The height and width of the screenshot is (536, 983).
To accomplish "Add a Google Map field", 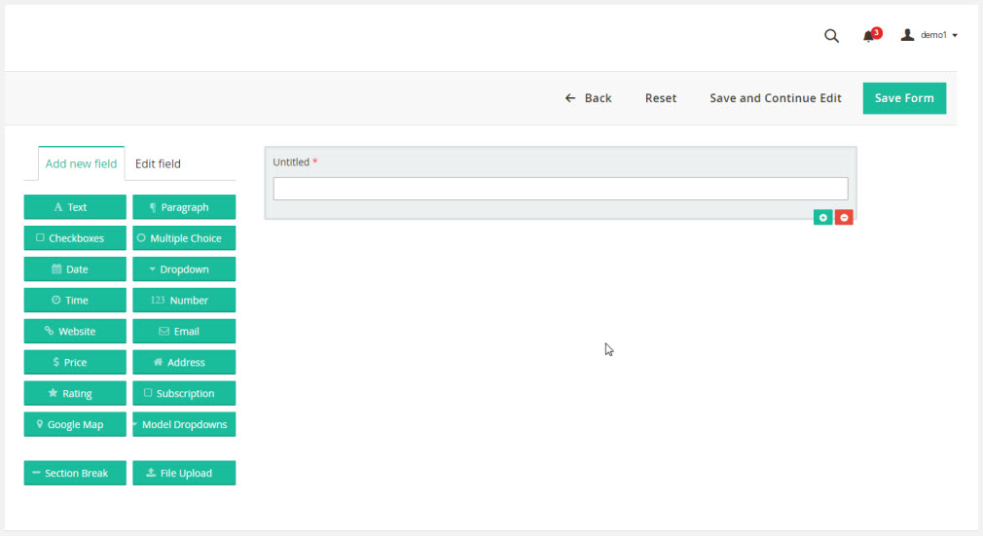I will click(x=75, y=425).
